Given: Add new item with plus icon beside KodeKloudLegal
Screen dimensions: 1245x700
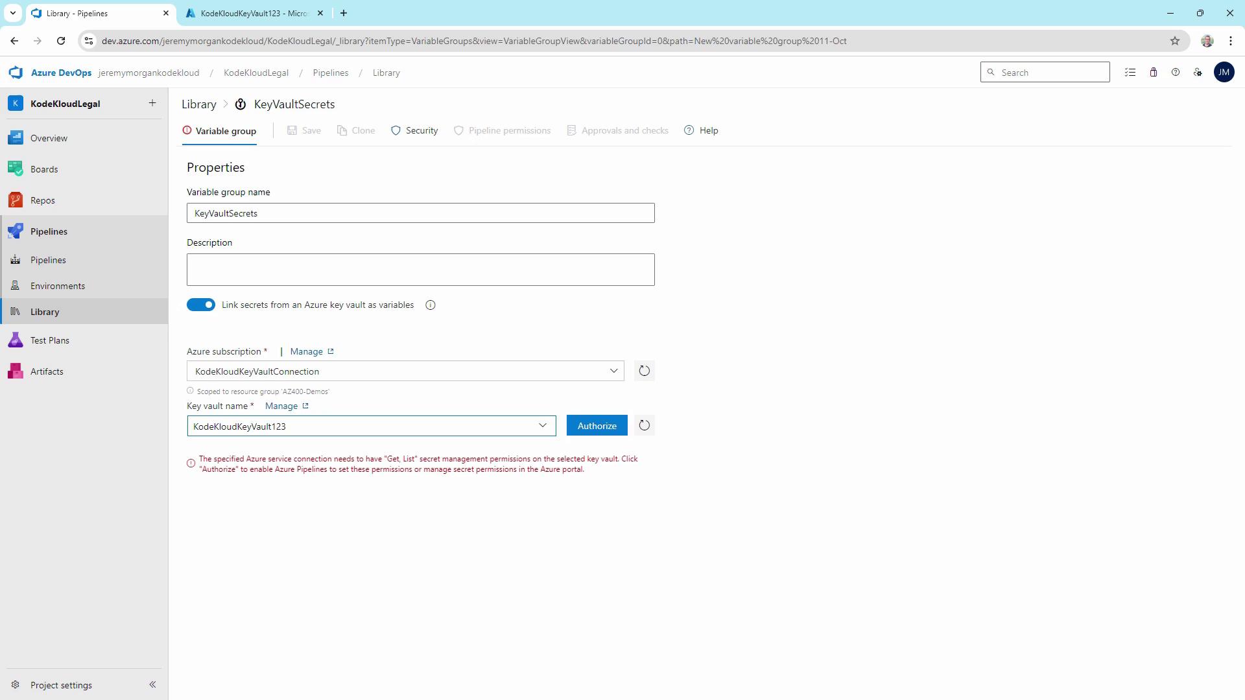Looking at the screenshot, I should coord(152,103).
